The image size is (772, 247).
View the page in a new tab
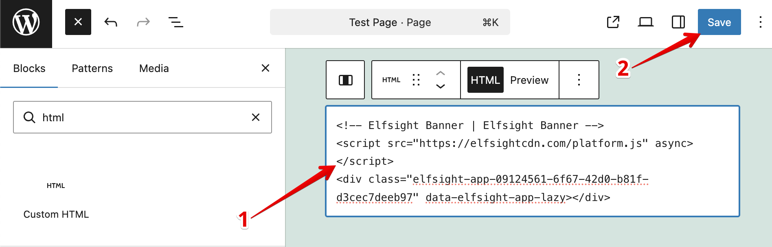click(613, 22)
